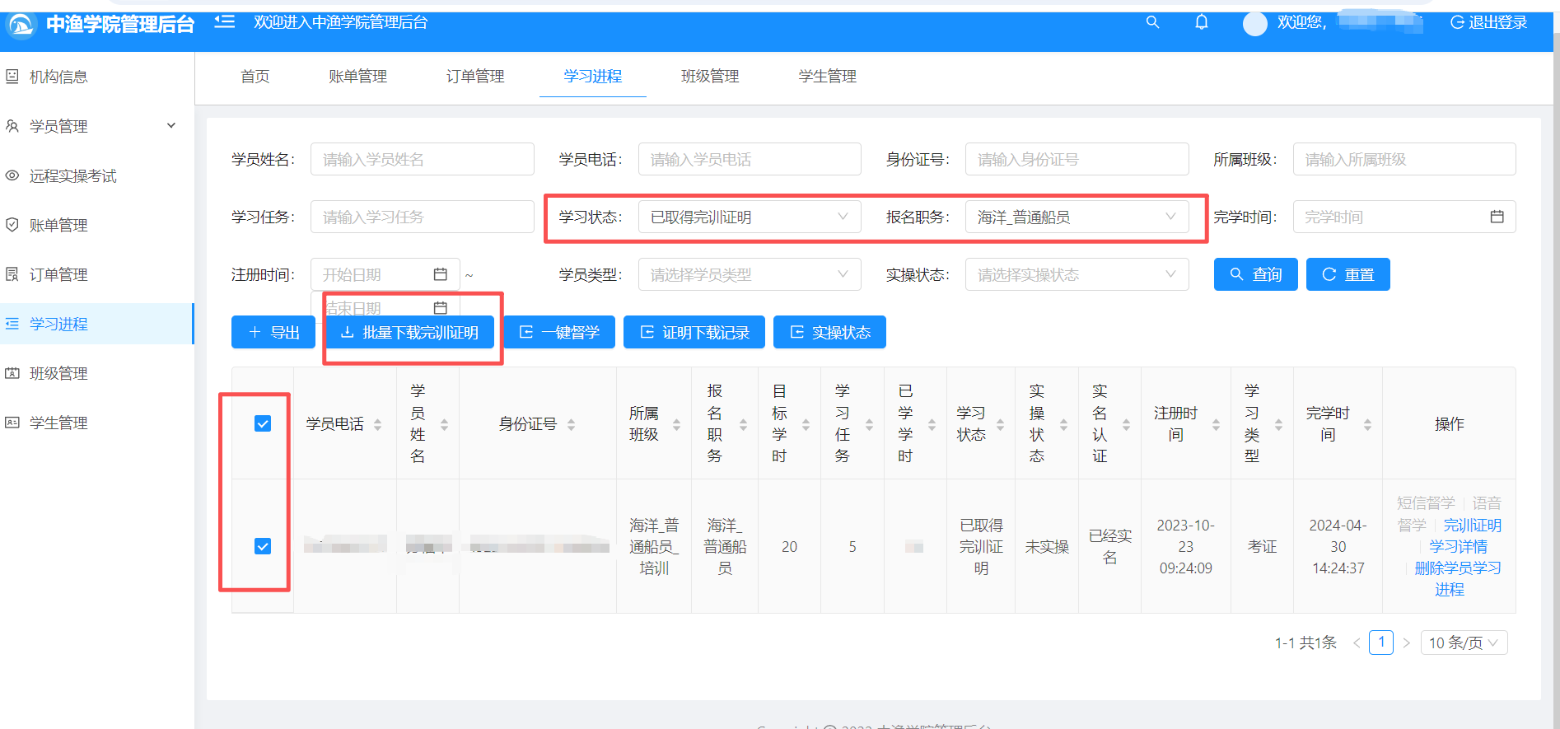The width and height of the screenshot is (1560, 729).
Task: Switch to the 订单管理 tab
Action: (475, 77)
